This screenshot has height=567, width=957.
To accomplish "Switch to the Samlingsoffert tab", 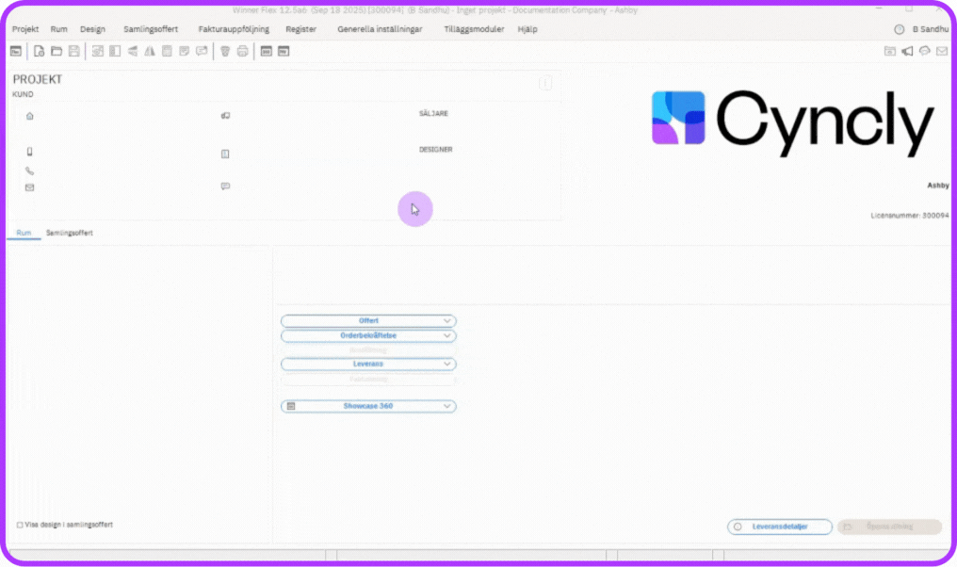I will pos(70,233).
